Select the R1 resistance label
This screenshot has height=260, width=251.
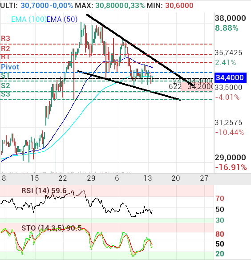pyautogui.click(x=6, y=57)
